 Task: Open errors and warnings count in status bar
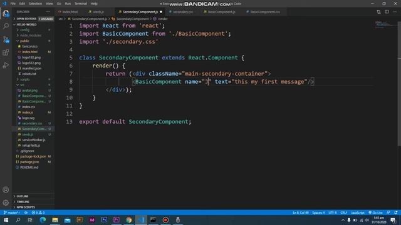point(38,212)
